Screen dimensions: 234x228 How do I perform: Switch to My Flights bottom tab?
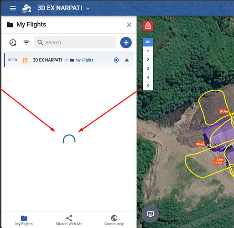click(x=24, y=221)
